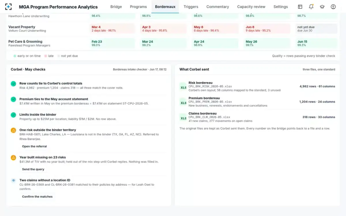
Task: Open the Vacant Property Mar 4 cell
Action: pyautogui.click(x=112, y=29)
